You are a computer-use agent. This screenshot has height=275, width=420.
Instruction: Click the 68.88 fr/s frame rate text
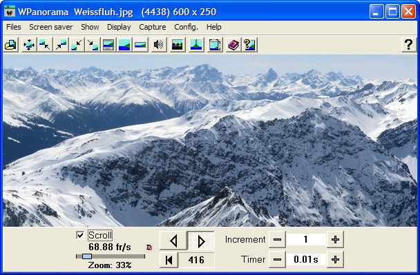tap(110, 247)
